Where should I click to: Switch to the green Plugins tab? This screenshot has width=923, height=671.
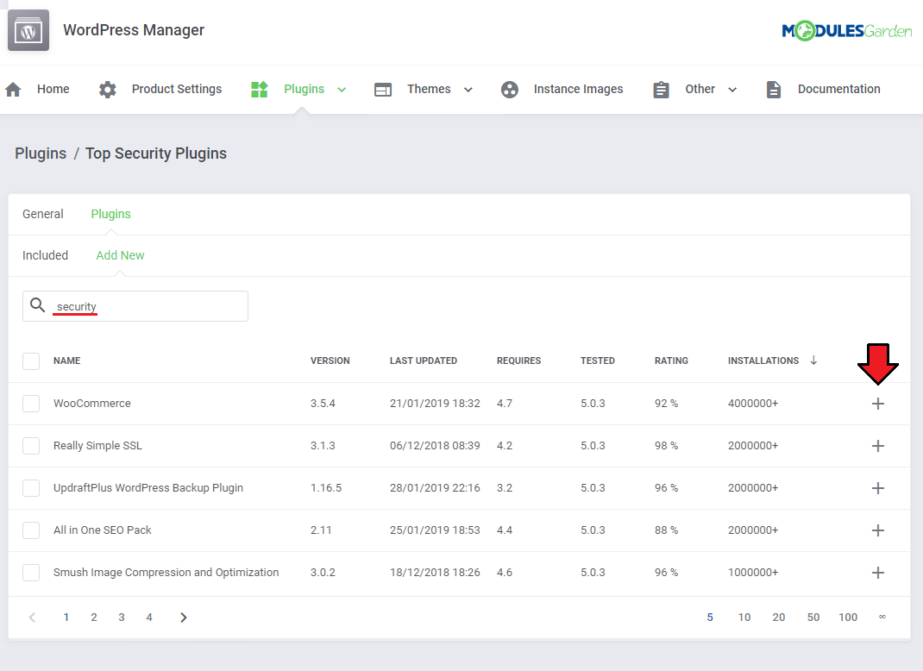[110, 214]
